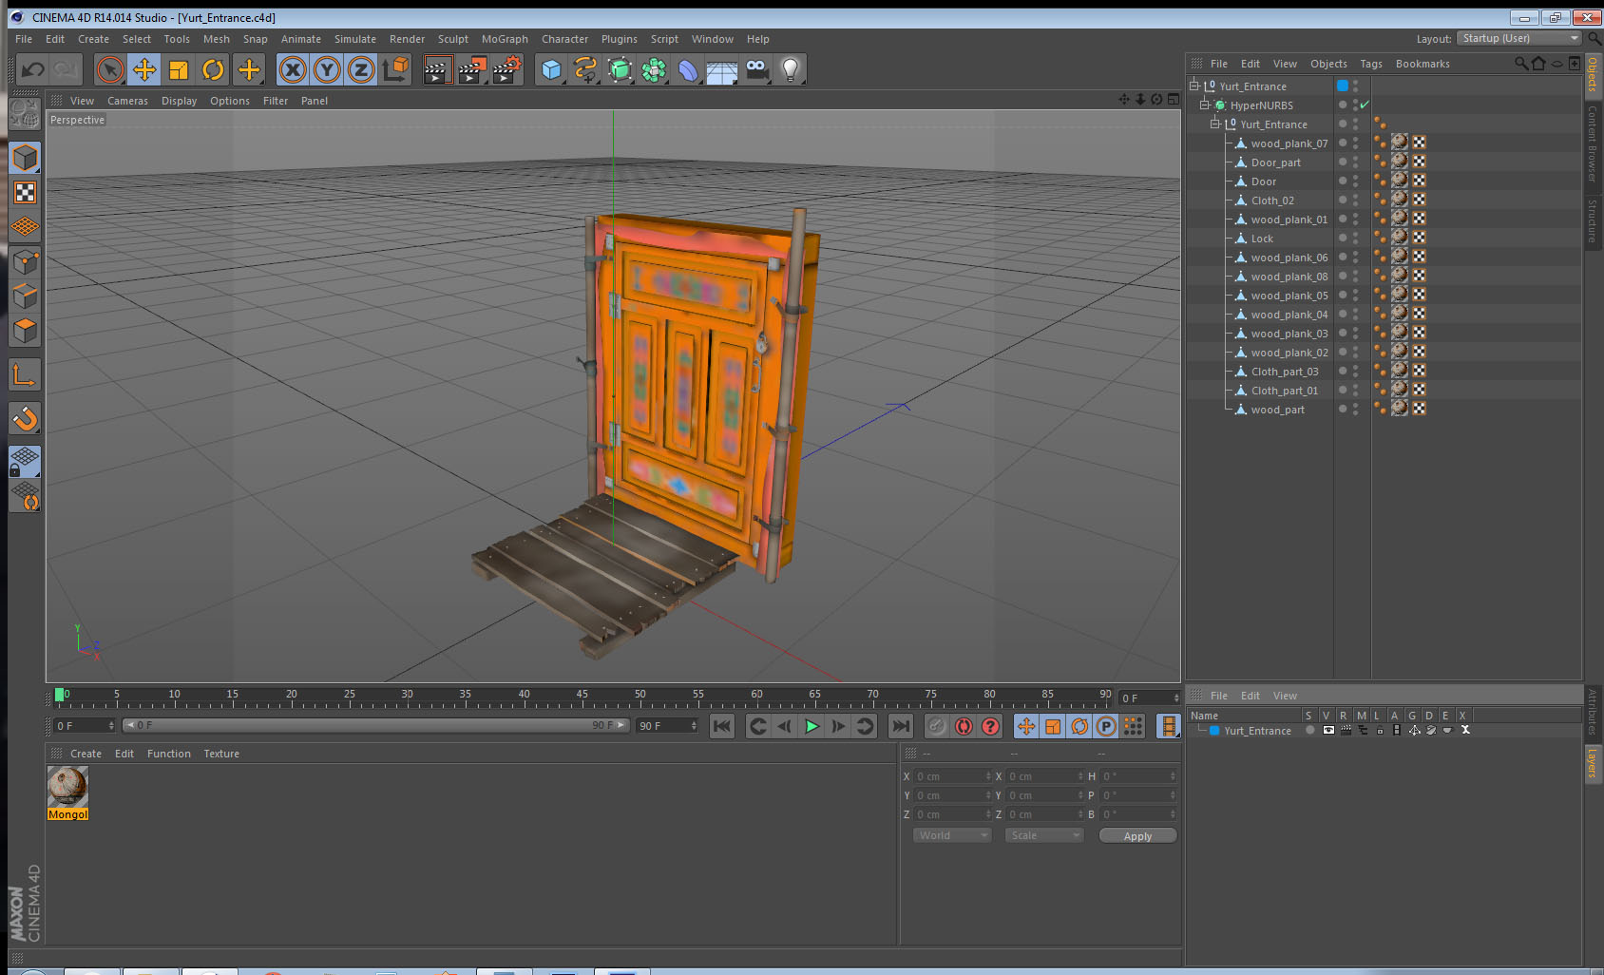The image size is (1604, 975).
Task: Open the Layout Startup dropdown
Action: (1520, 38)
